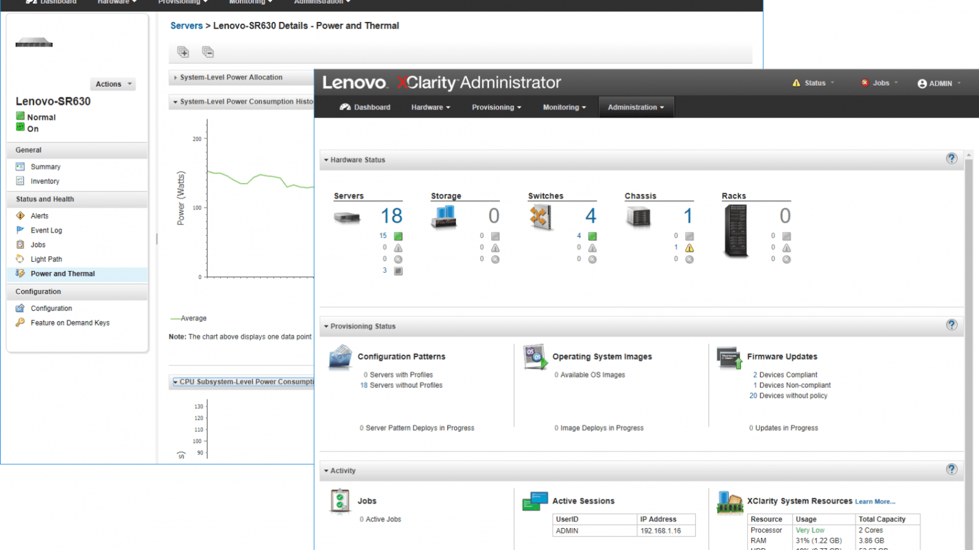
Task: Click the Operating System Images icon
Action: point(536,357)
